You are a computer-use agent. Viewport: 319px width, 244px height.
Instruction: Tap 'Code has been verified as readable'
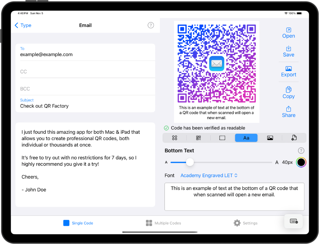pyautogui.click(x=208, y=128)
